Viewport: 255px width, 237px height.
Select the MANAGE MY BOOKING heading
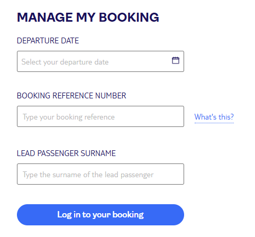tap(88, 17)
